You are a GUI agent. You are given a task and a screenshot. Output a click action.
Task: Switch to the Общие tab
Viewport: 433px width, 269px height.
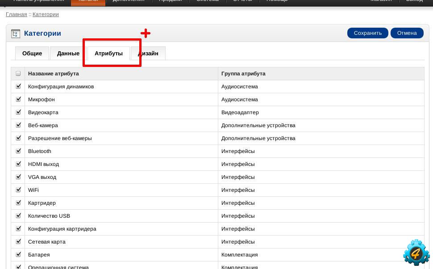click(x=32, y=54)
